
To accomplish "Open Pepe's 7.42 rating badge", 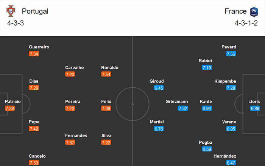I will [x=34, y=129].
